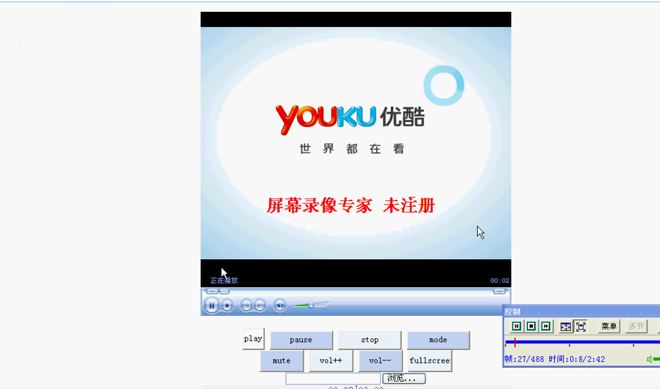Click the fit-width window icon in 控制 panel
The image size is (660, 389).
(566, 327)
